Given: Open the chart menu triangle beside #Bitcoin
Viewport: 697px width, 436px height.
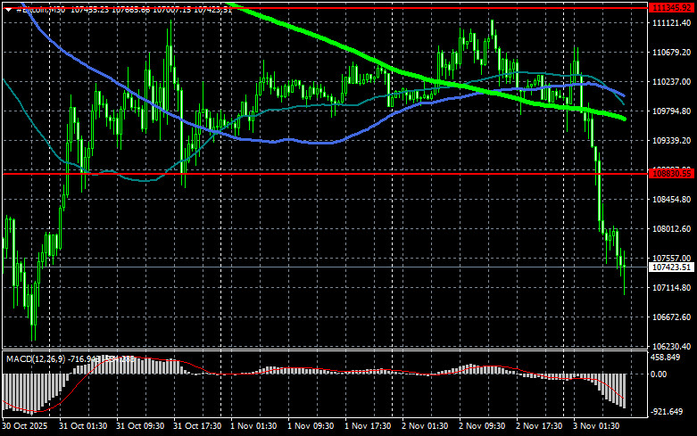Looking at the screenshot, I should coord(8,10).
